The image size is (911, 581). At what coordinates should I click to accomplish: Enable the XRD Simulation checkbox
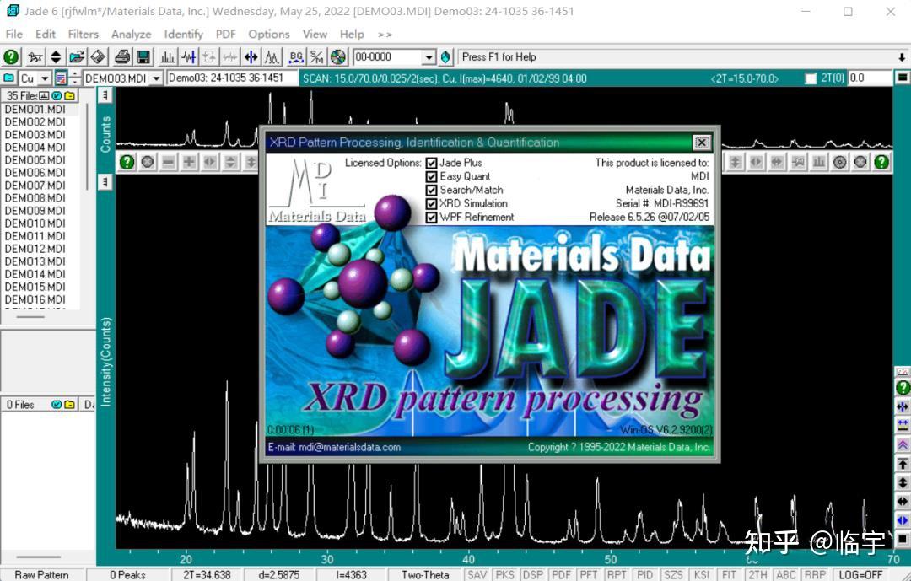(431, 203)
